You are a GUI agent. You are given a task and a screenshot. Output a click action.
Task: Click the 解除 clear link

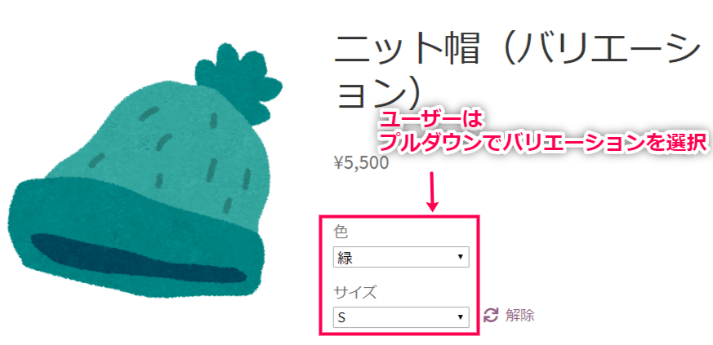(519, 315)
